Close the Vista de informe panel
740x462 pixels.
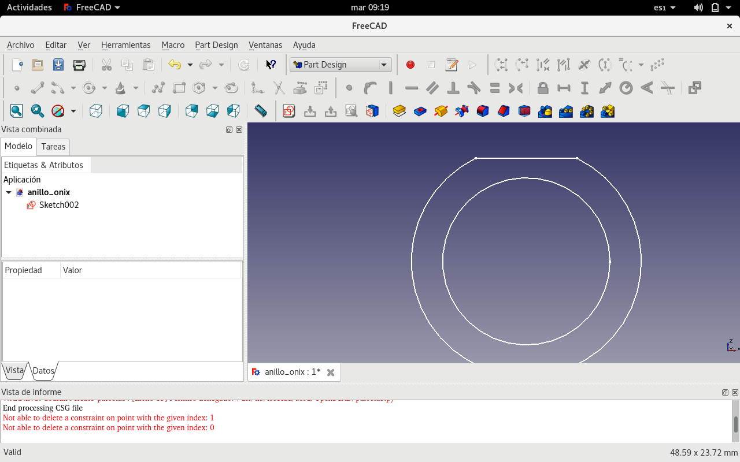[x=735, y=393]
